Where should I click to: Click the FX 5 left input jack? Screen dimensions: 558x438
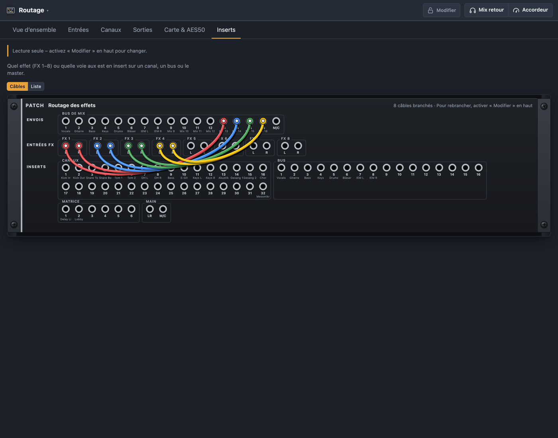click(191, 146)
